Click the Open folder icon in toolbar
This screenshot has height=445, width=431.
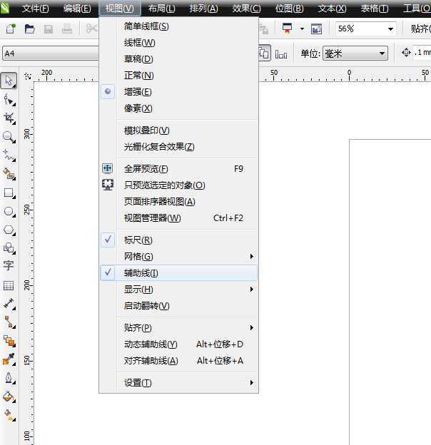click(x=30, y=29)
